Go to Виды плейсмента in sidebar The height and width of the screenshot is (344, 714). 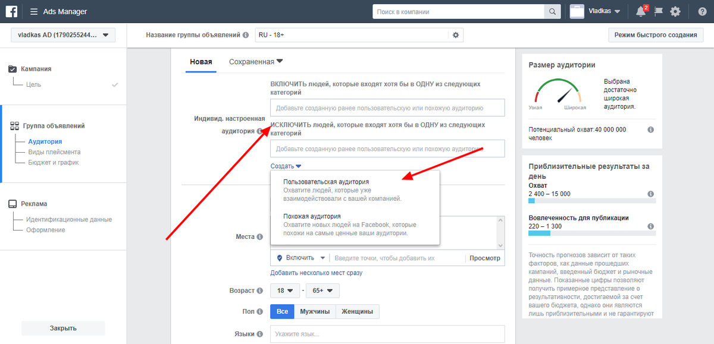point(54,152)
